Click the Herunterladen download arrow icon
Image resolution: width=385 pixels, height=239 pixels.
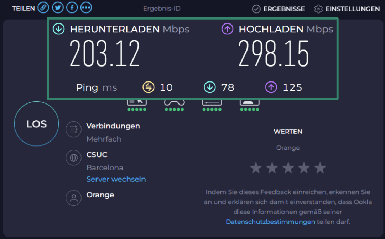58,29
